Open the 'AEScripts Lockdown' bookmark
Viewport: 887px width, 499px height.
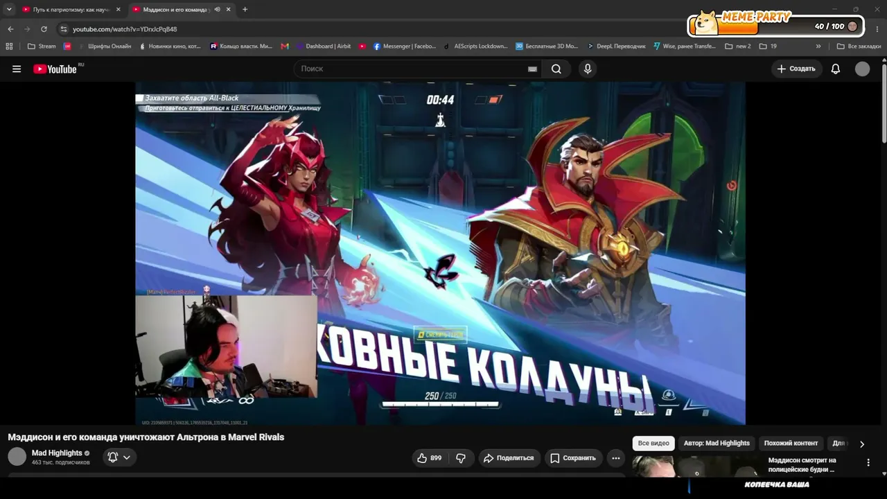[475, 46]
